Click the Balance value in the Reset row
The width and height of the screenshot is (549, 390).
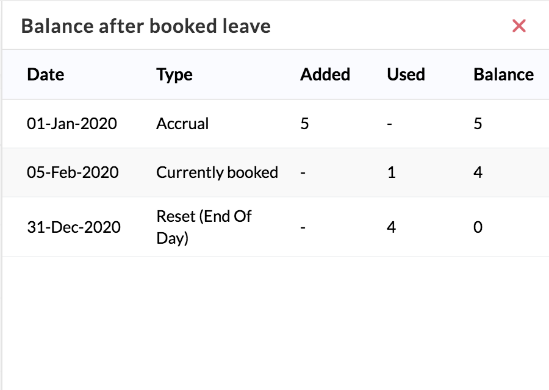pyautogui.click(x=478, y=227)
